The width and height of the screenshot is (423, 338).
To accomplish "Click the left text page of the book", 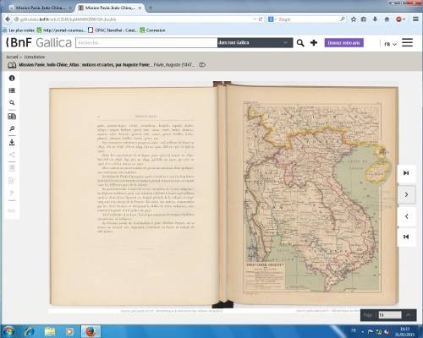I will pyautogui.click(x=134, y=196).
